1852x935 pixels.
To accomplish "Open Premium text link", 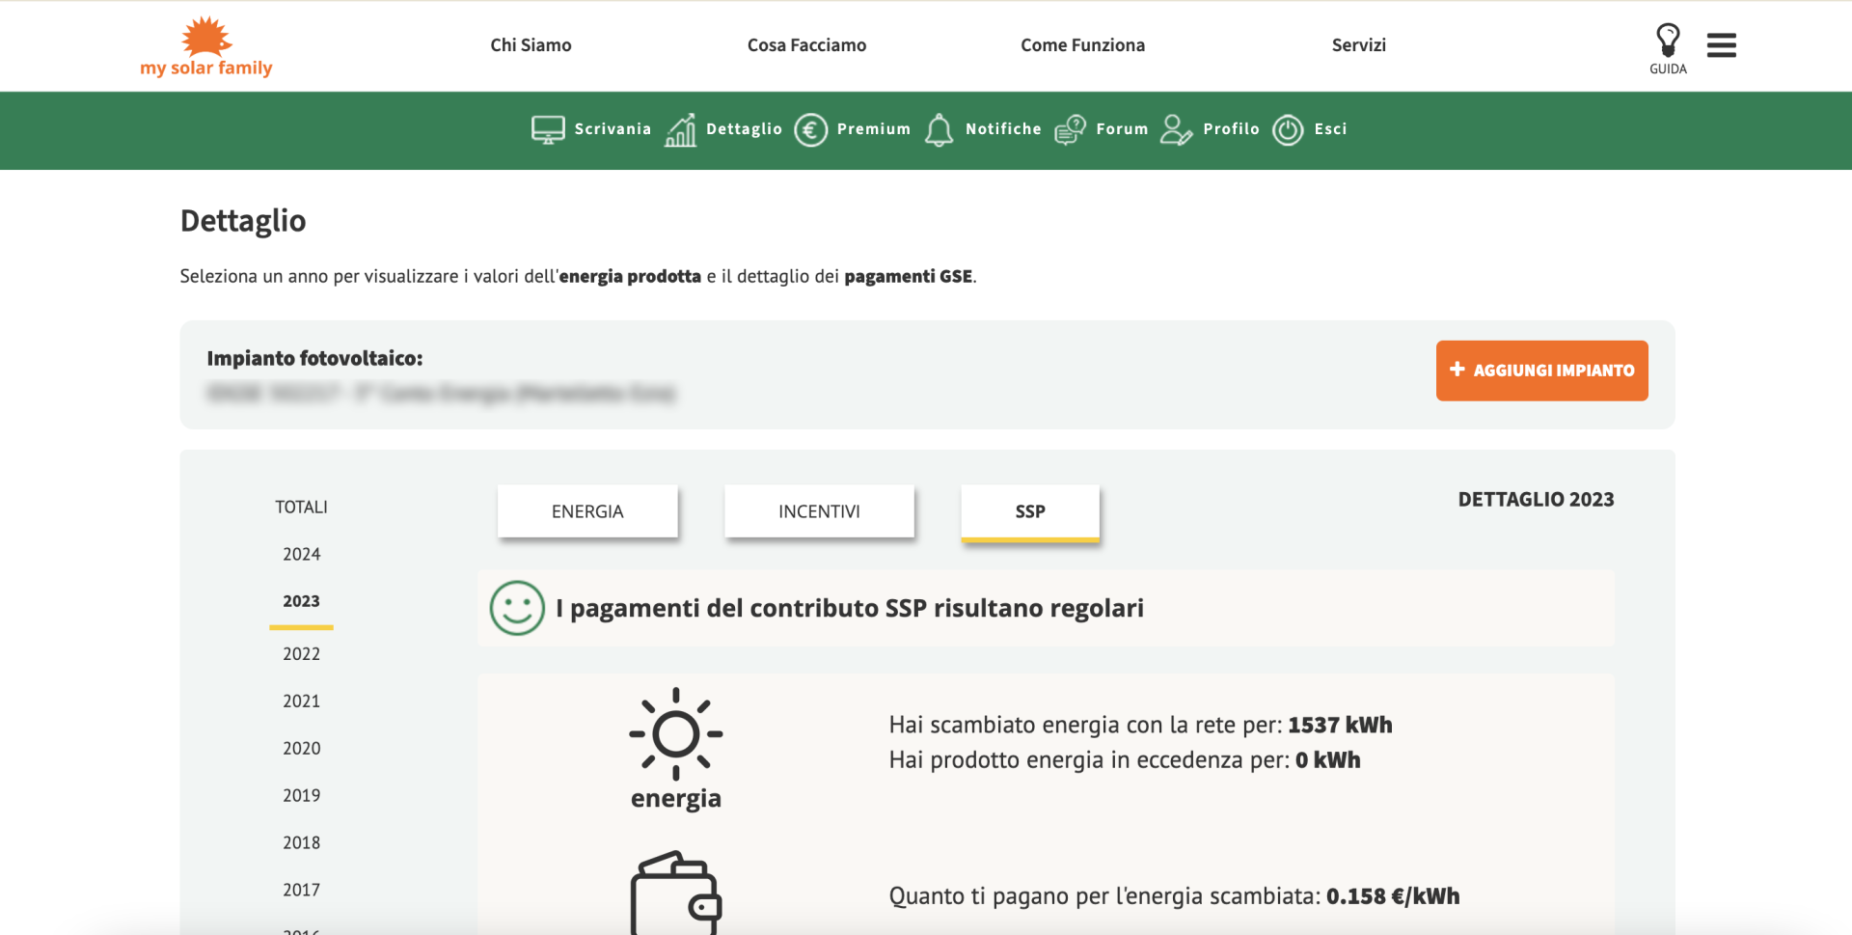I will [x=873, y=129].
